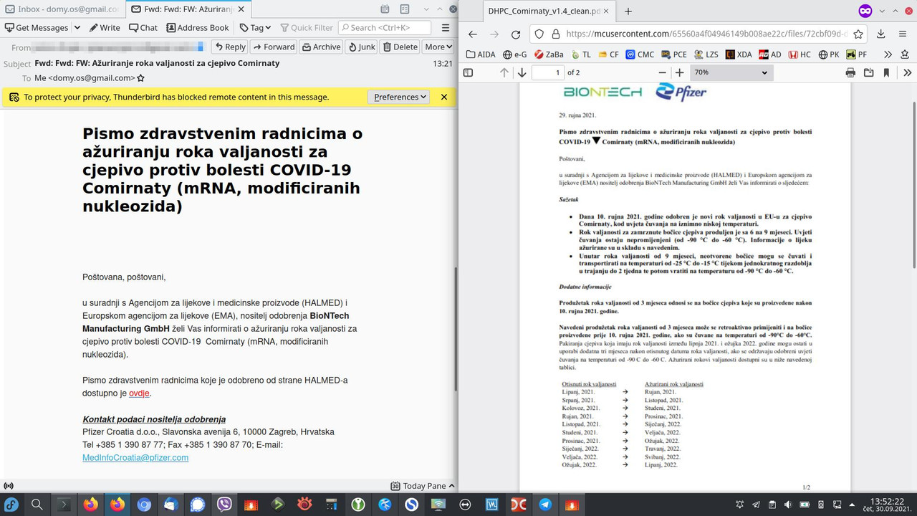This screenshot has width=917, height=516.
Task: Open the Tag dropdown
Action: (256, 27)
